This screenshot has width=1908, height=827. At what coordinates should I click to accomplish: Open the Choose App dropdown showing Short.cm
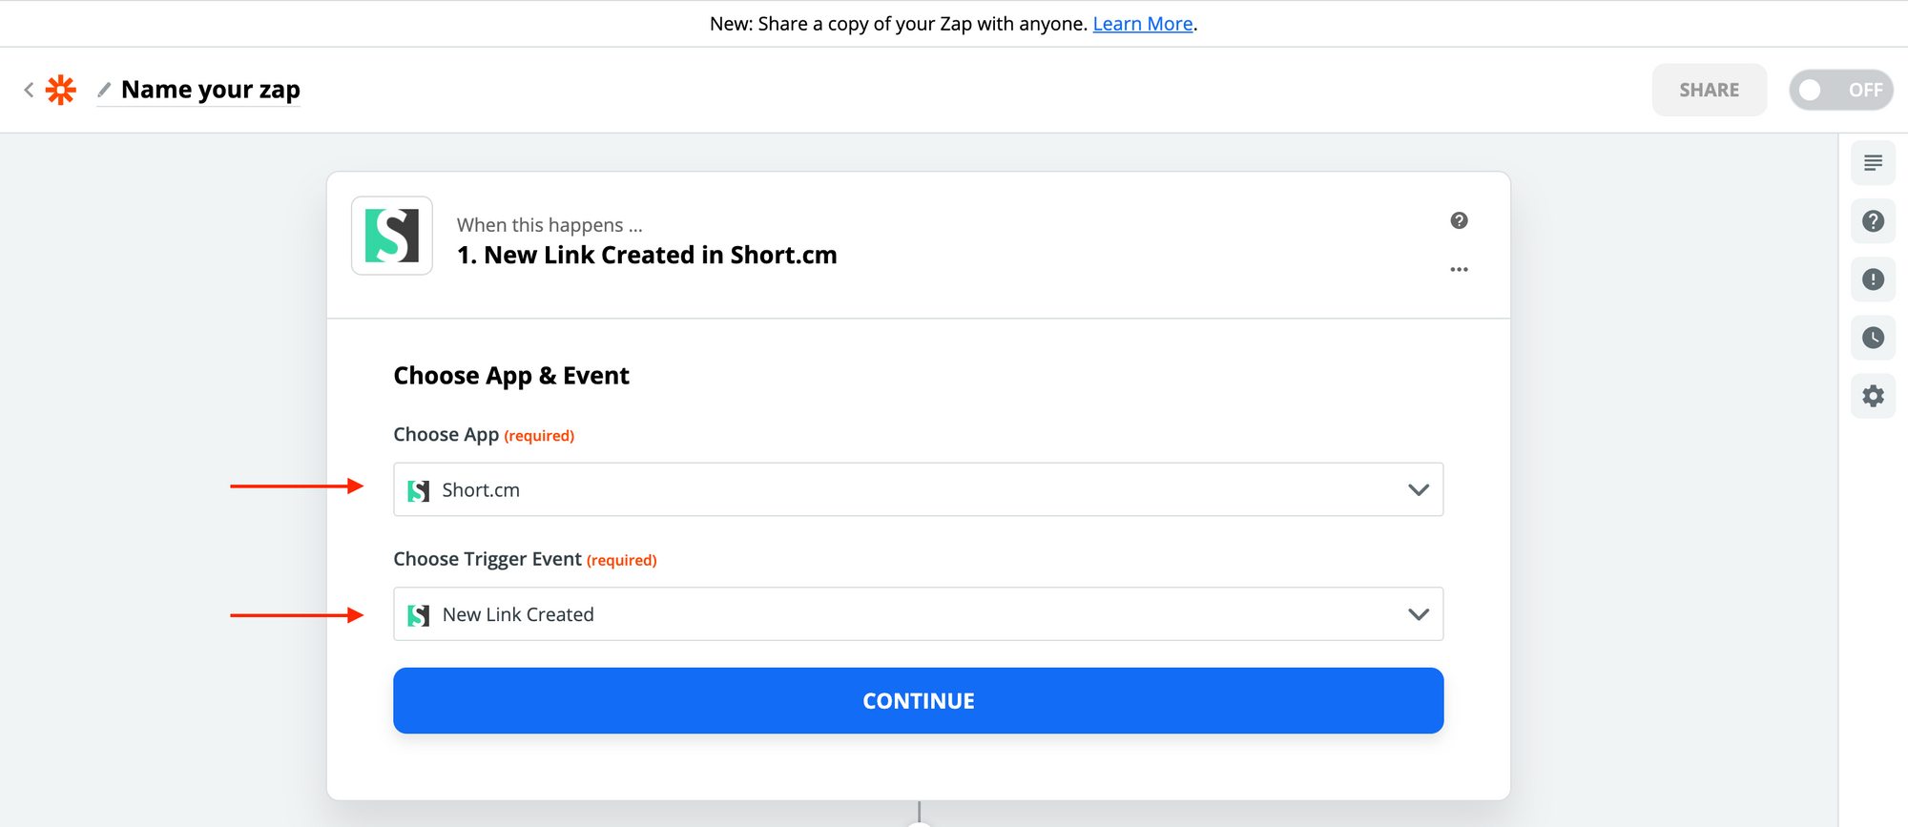click(918, 489)
